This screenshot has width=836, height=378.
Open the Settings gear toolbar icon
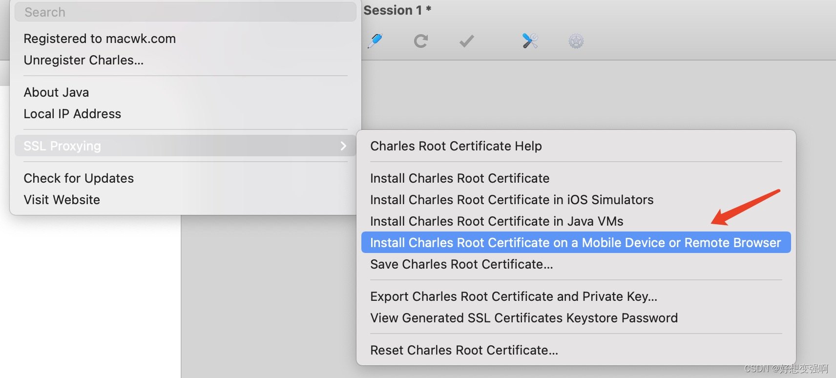(576, 41)
